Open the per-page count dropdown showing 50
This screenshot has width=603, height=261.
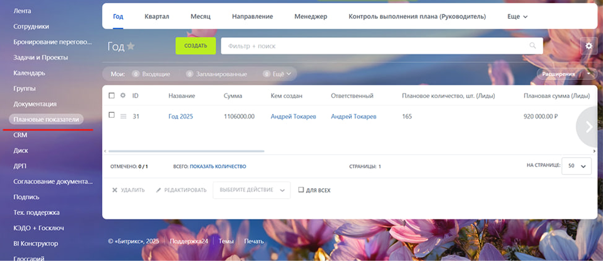(x=576, y=166)
